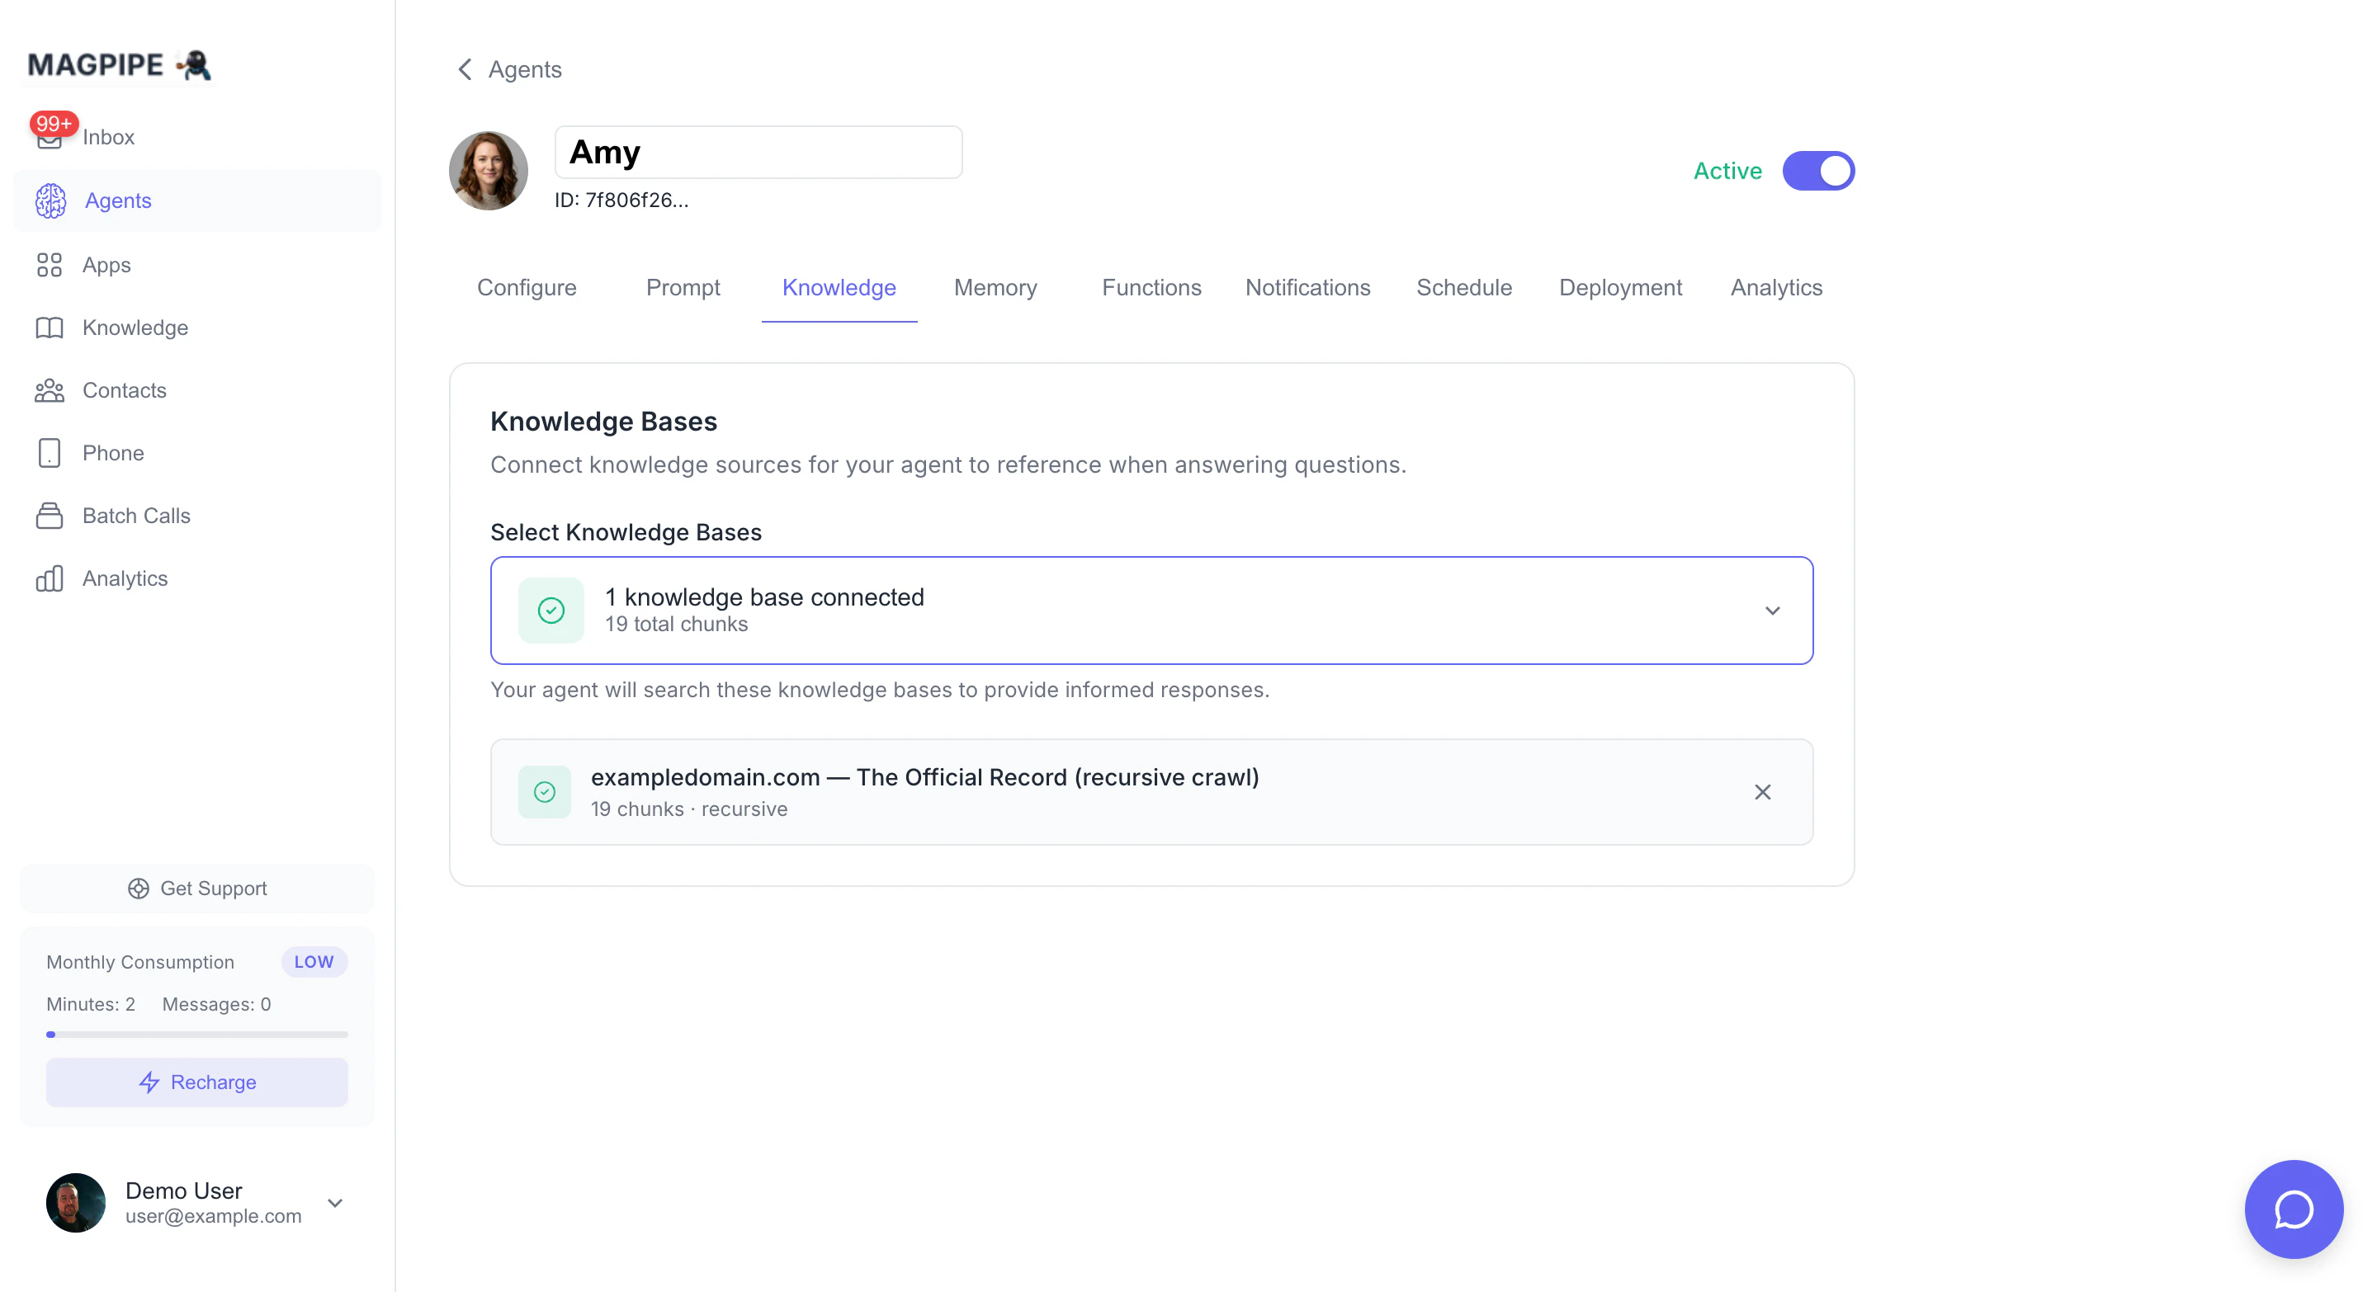Open the Functions tab

tap(1151, 288)
